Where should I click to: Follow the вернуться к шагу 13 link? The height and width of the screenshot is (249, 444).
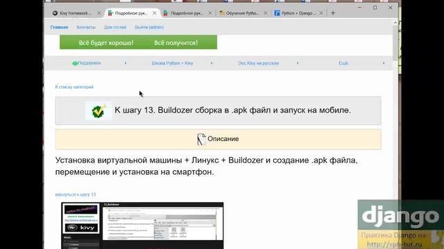76,194
